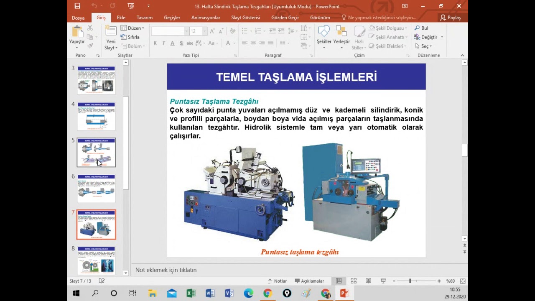Click the center align paragraph icon

(253, 43)
